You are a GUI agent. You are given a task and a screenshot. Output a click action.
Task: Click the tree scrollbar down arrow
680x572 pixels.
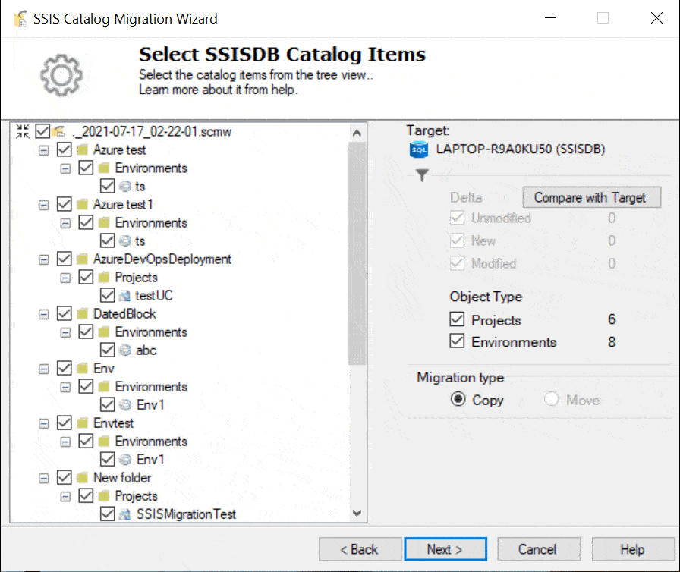pyautogui.click(x=357, y=514)
